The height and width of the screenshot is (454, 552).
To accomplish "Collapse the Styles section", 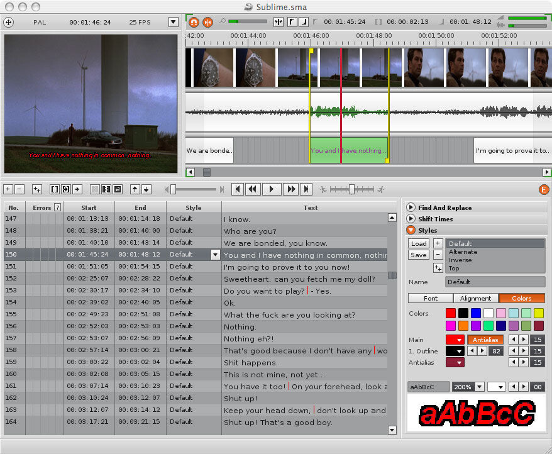I will pos(411,230).
